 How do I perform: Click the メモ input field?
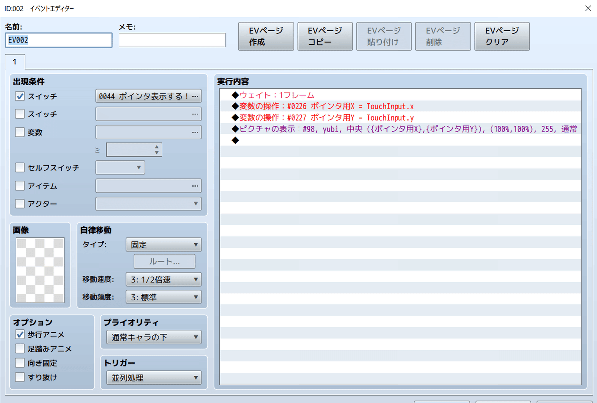172,40
